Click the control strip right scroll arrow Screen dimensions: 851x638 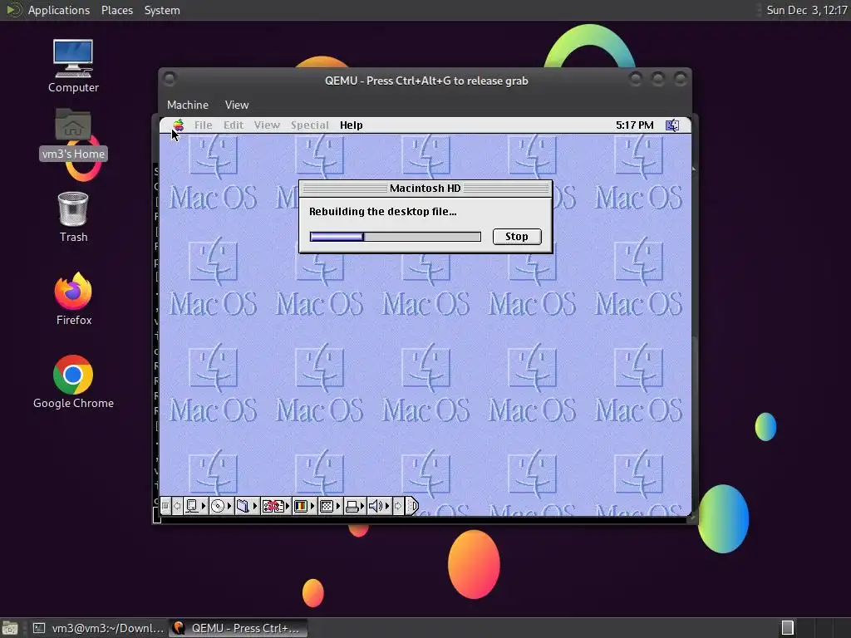click(x=398, y=506)
